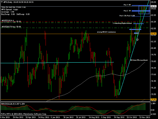Click the dropdown triangle beside #PG,Daily

2,2
